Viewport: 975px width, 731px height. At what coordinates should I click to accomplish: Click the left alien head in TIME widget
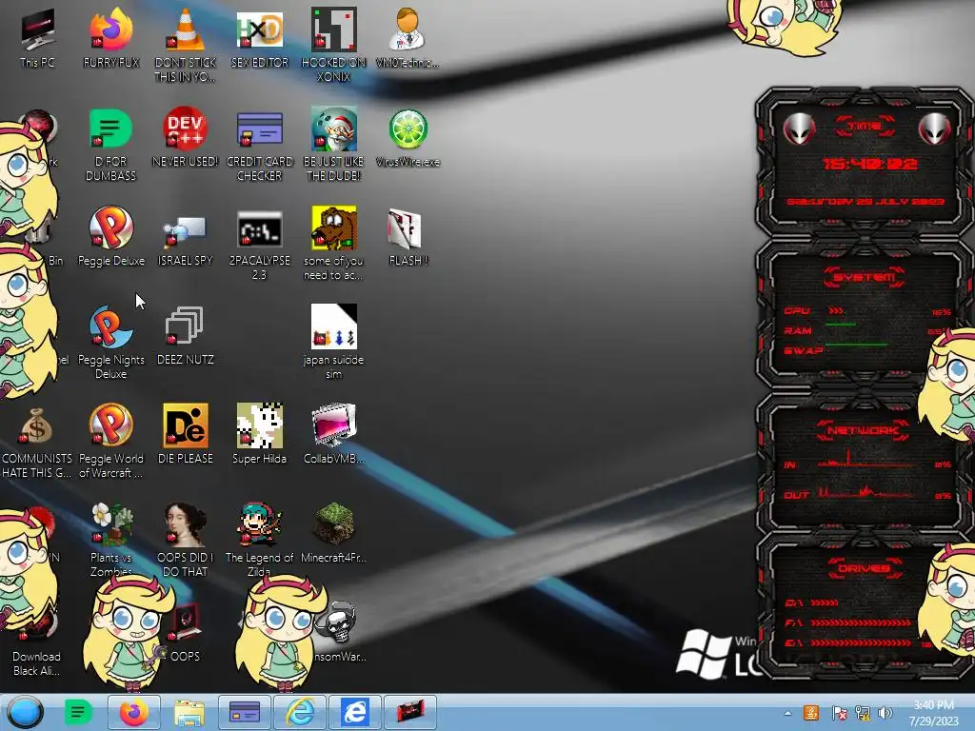pos(799,129)
